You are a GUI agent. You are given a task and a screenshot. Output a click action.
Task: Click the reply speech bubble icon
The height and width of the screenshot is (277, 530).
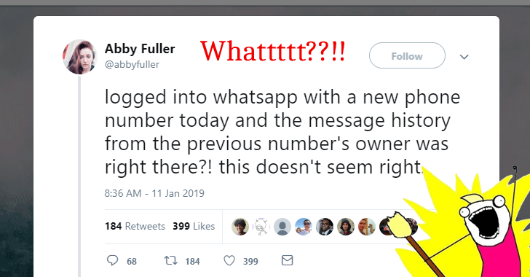[113, 260]
